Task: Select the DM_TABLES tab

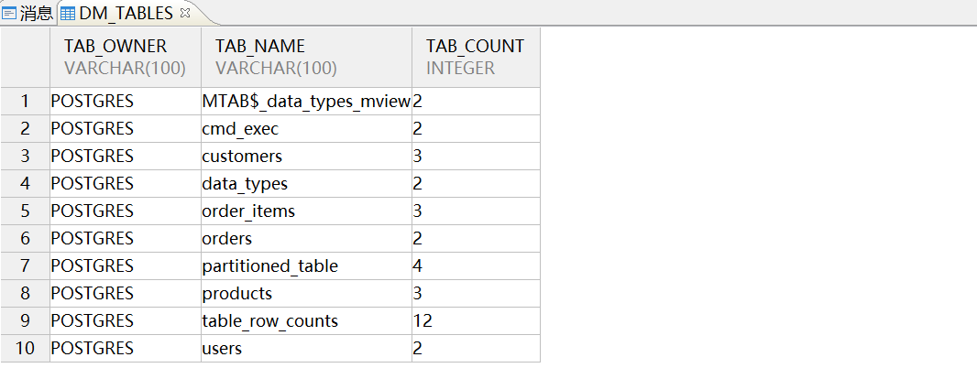Action: click(126, 13)
